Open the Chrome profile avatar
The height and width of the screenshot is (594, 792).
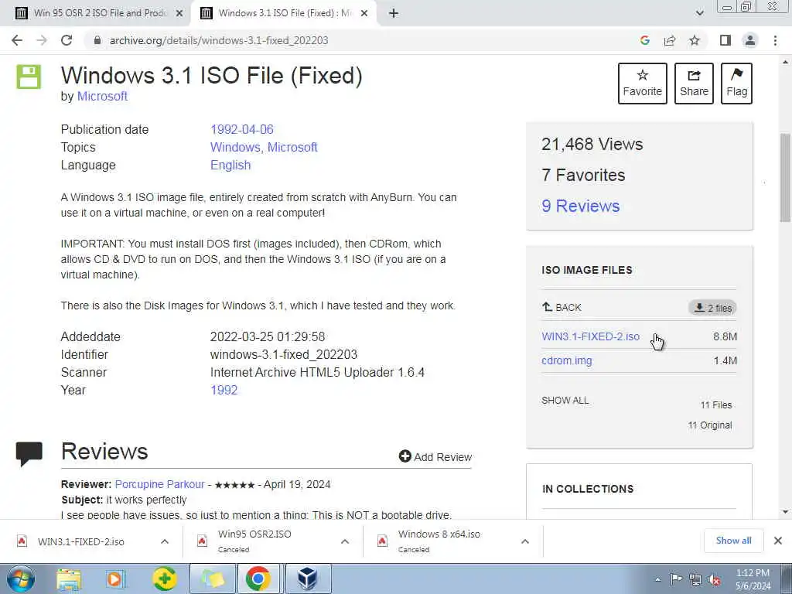pyautogui.click(x=750, y=40)
